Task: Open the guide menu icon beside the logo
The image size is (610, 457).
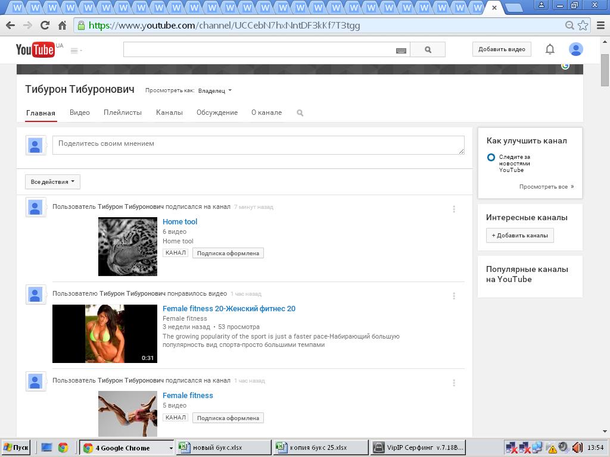Action: tap(74, 51)
